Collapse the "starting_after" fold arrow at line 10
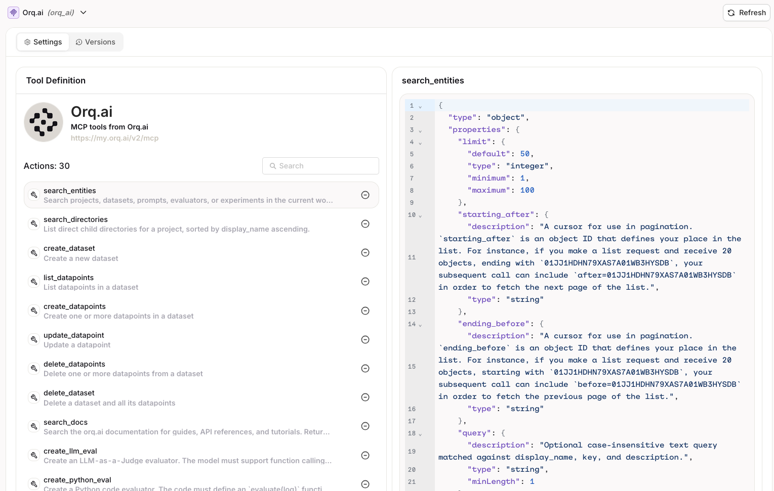 coord(420,215)
